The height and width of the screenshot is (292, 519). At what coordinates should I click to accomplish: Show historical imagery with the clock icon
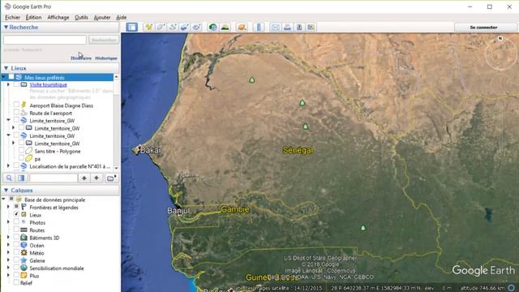click(212, 27)
